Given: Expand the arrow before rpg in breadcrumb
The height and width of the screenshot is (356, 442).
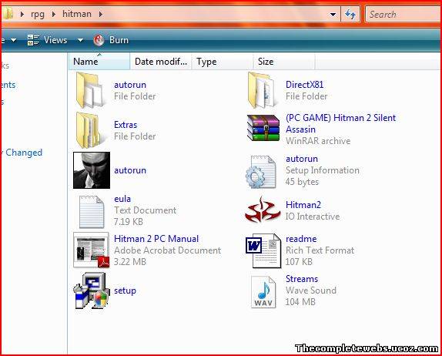Looking at the screenshot, I should 22,14.
